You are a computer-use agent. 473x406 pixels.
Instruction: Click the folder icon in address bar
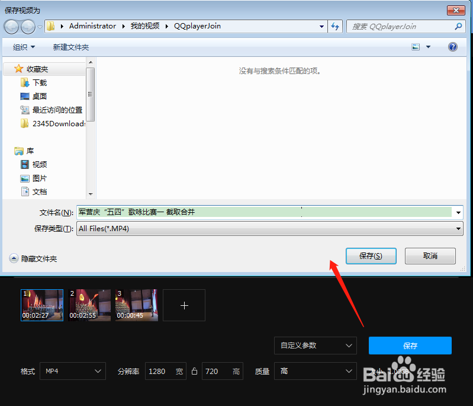tap(51, 26)
